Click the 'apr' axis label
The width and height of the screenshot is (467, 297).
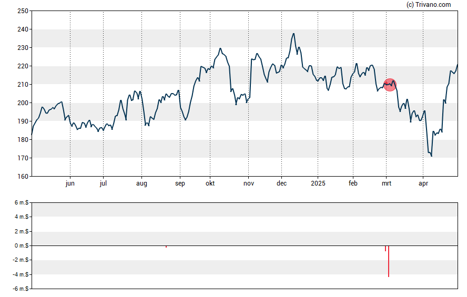tap(423, 183)
